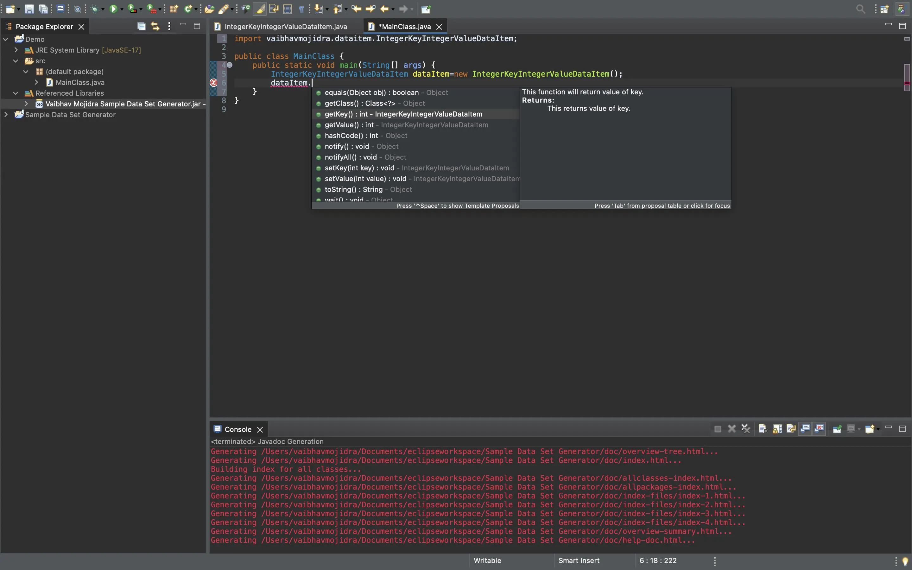The width and height of the screenshot is (912, 570).
Task: Toggle Scroll Lock in Console toolbar
Action: [777, 429]
